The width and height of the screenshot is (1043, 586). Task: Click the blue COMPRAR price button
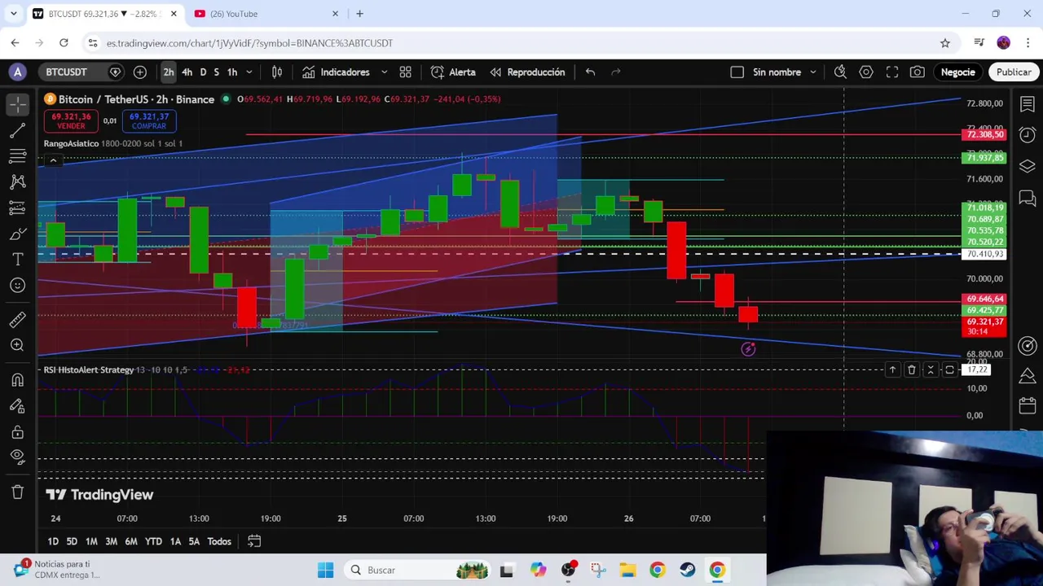[149, 121]
